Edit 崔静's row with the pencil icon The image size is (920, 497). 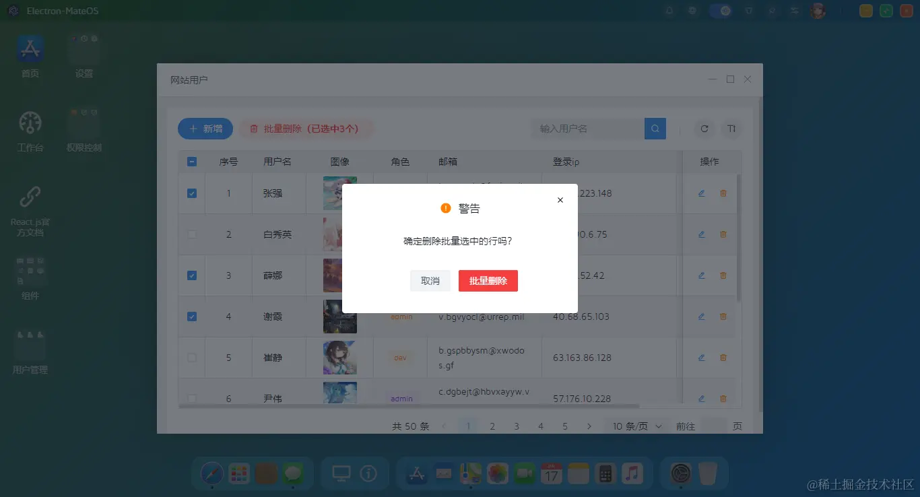[700, 357]
